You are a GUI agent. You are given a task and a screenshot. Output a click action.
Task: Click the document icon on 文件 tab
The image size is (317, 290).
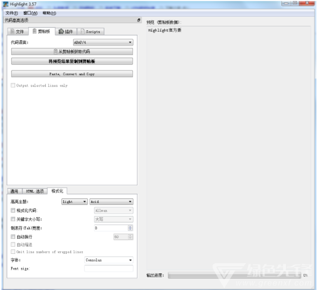pyautogui.click(x=12, y=32)
